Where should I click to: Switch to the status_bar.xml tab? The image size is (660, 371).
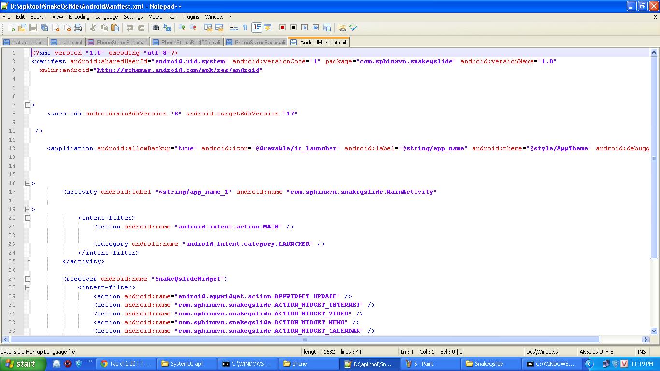pos(24,43)
